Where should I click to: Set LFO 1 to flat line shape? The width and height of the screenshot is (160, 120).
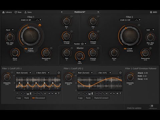point(35,94)
